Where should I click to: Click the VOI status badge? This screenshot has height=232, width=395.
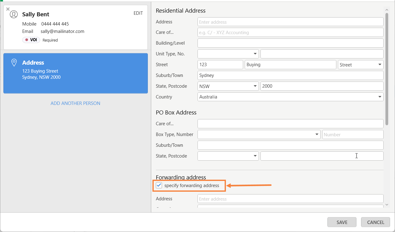coord(31,40)
